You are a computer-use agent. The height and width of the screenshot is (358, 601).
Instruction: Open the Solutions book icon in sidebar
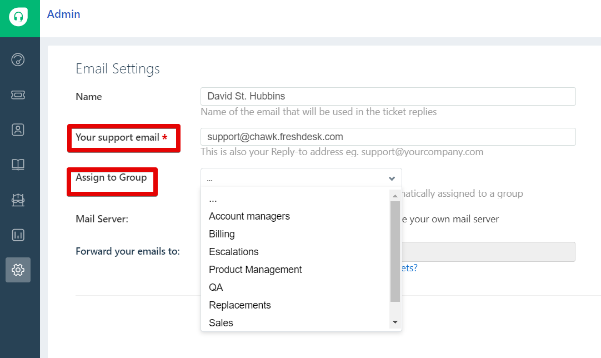click(x=18, y=165)
